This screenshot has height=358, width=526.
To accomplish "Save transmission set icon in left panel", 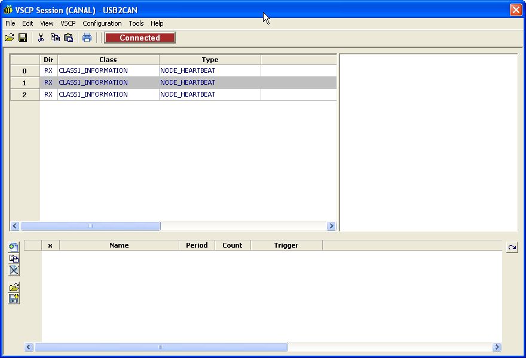I will [x=14, y=299].
